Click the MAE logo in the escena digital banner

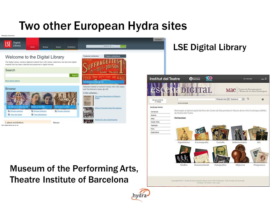click(231, 90)
